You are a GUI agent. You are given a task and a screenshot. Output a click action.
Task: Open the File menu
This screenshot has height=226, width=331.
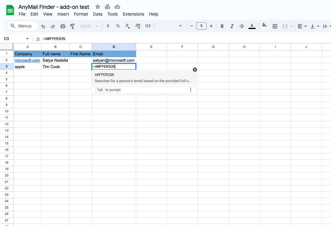pyautogui.click(x=22, y=14)
